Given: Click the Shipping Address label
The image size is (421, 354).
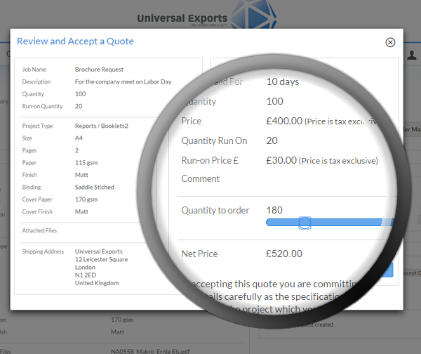Looking at the screenshot, I should click(x=43, y=251).
